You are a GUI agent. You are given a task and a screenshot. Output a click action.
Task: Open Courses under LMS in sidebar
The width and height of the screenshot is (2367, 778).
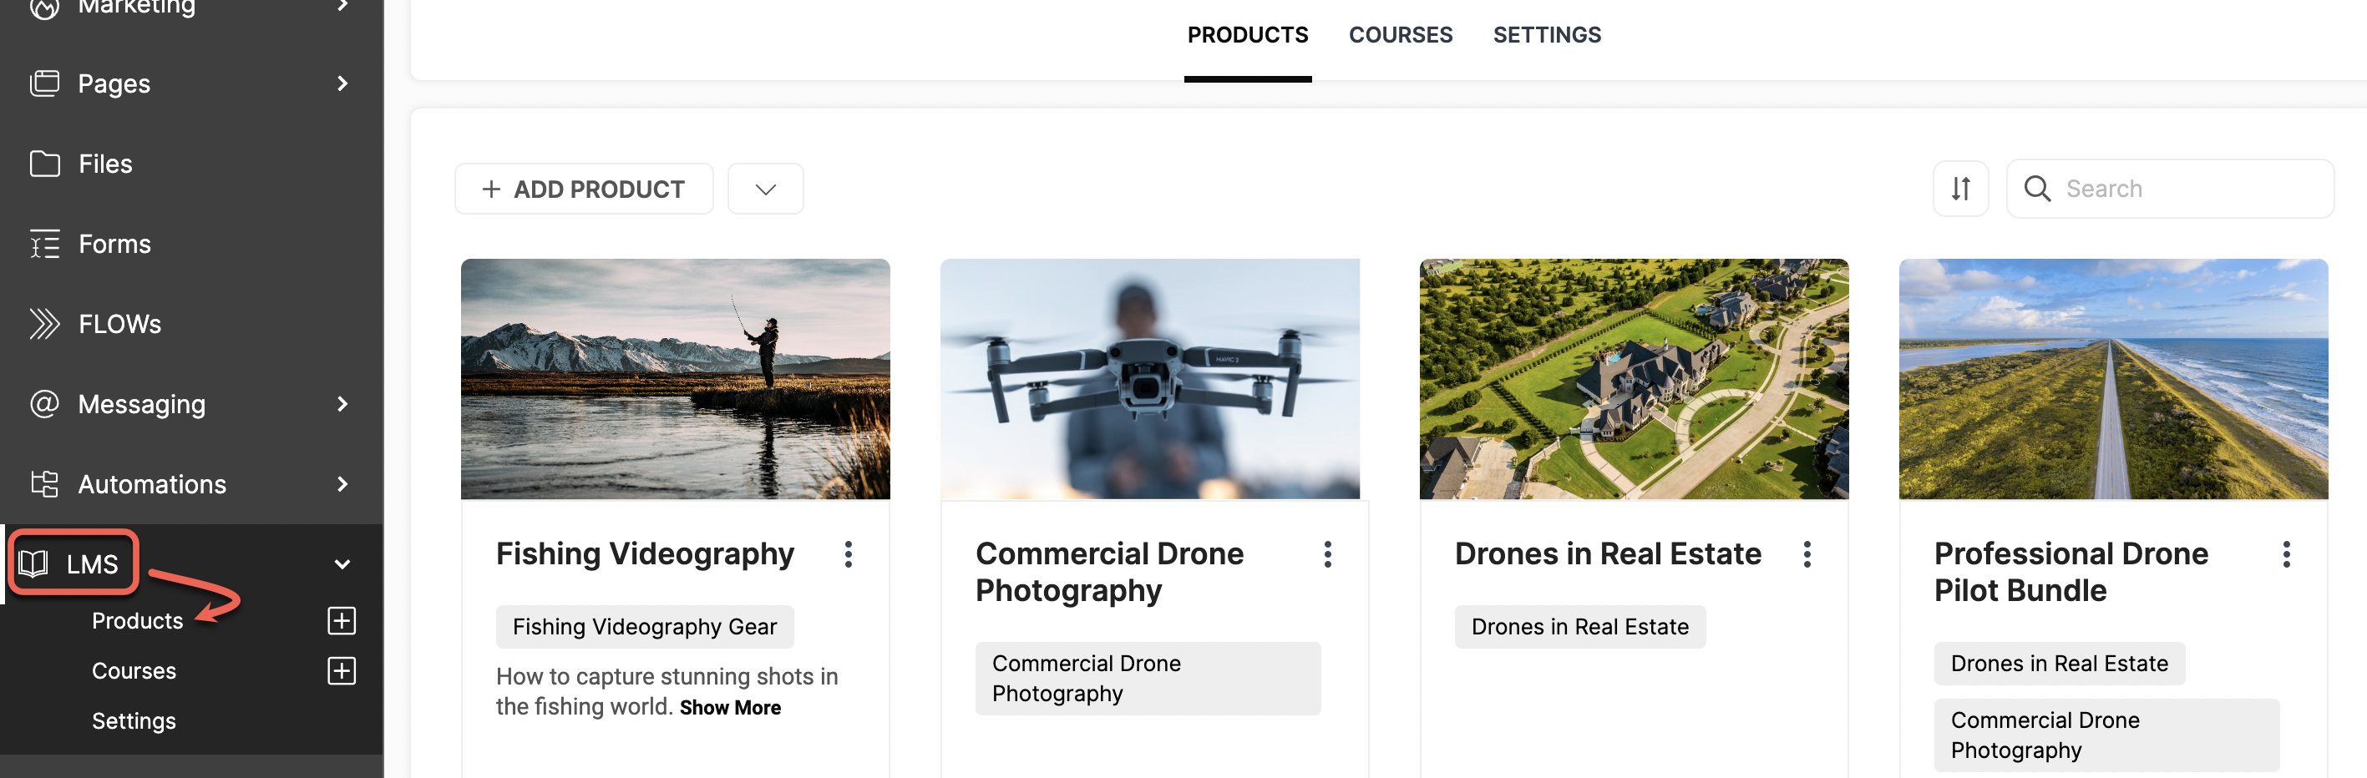pos(134,670)
